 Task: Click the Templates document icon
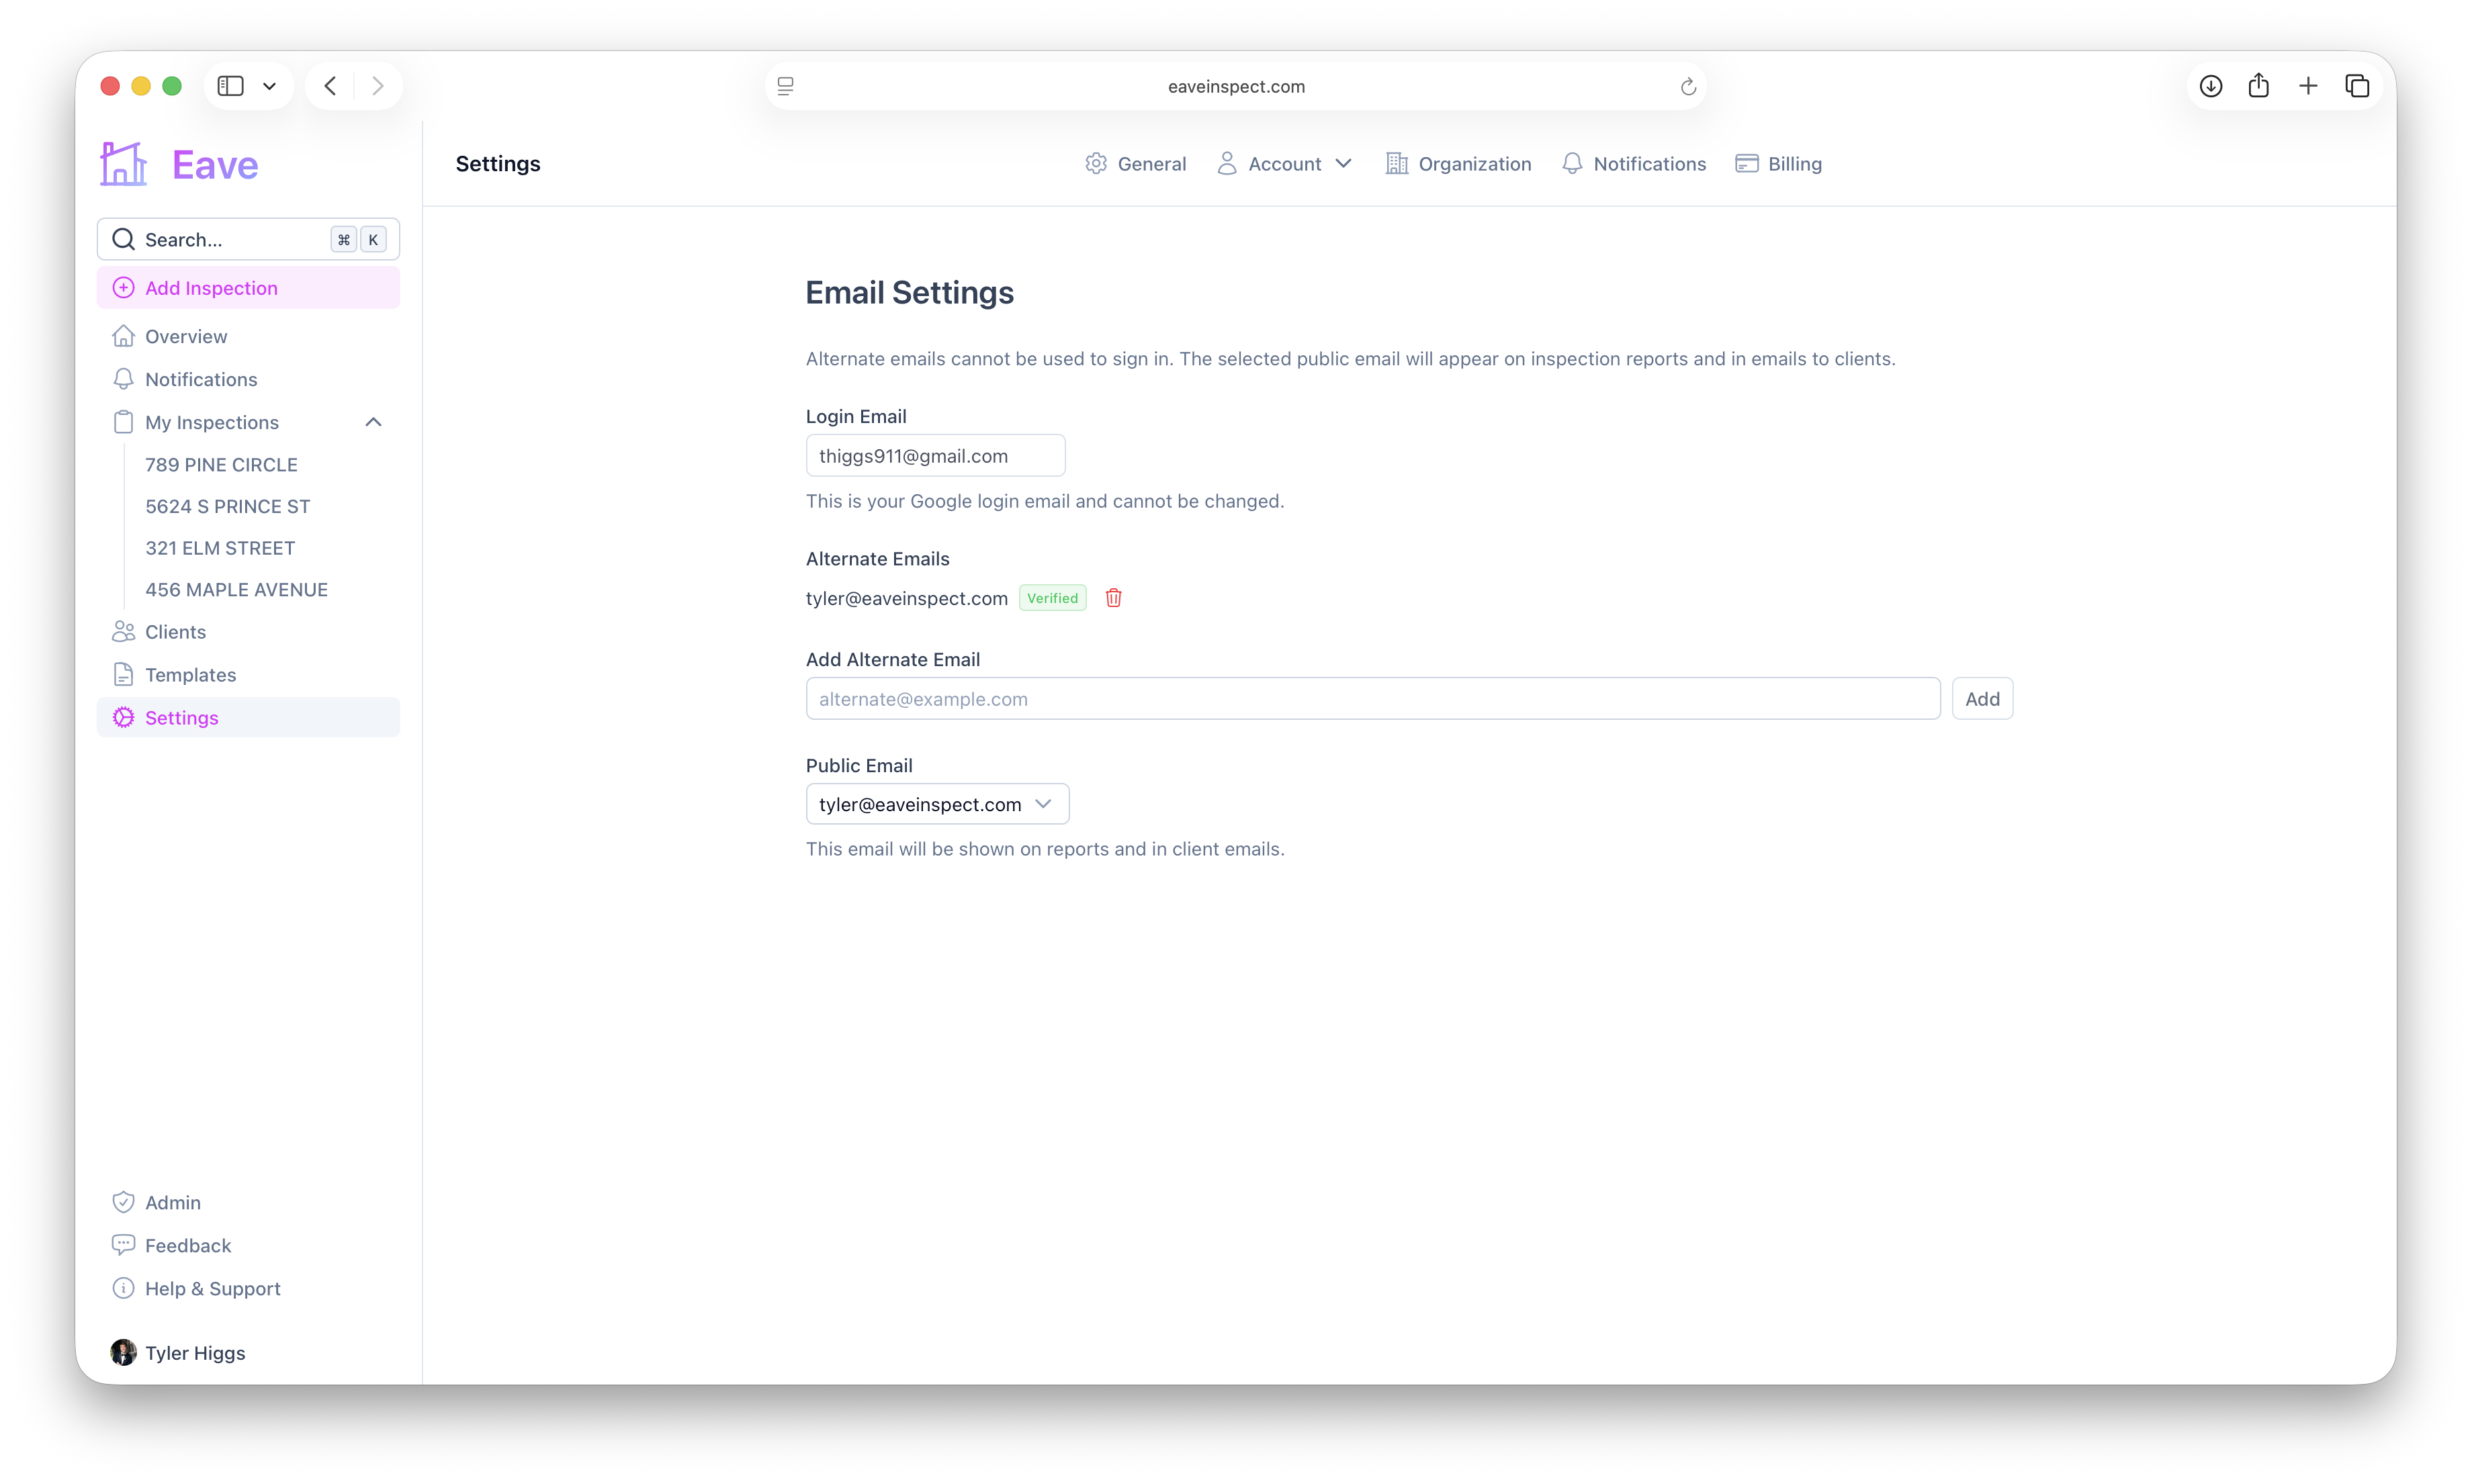coord(123,675)
